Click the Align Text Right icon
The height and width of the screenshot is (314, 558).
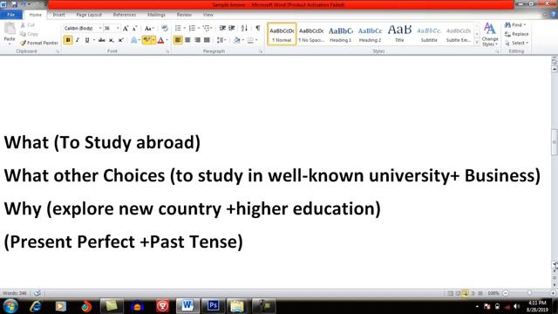(197, 40)
